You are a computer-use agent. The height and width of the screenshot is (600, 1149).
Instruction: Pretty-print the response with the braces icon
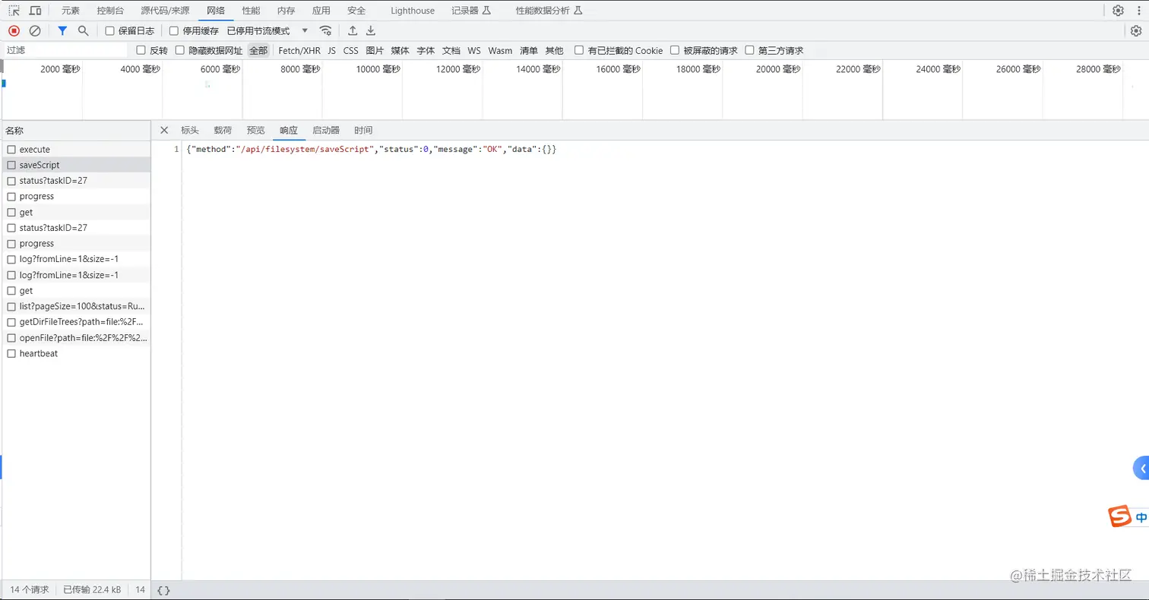163,590
